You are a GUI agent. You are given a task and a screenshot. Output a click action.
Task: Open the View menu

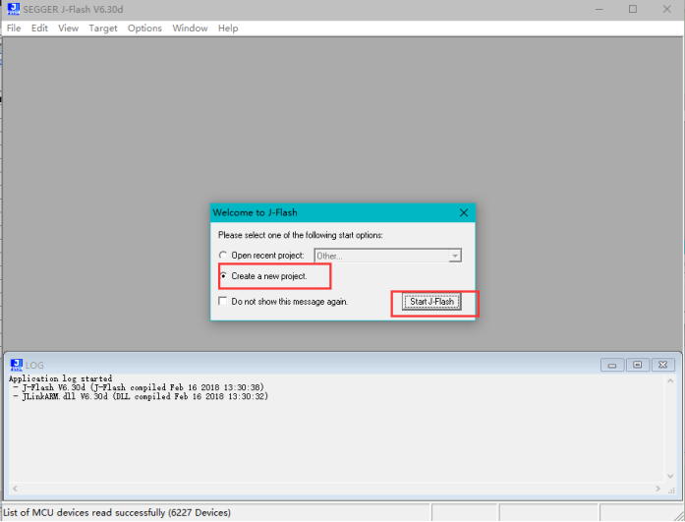tap(68, 29)
